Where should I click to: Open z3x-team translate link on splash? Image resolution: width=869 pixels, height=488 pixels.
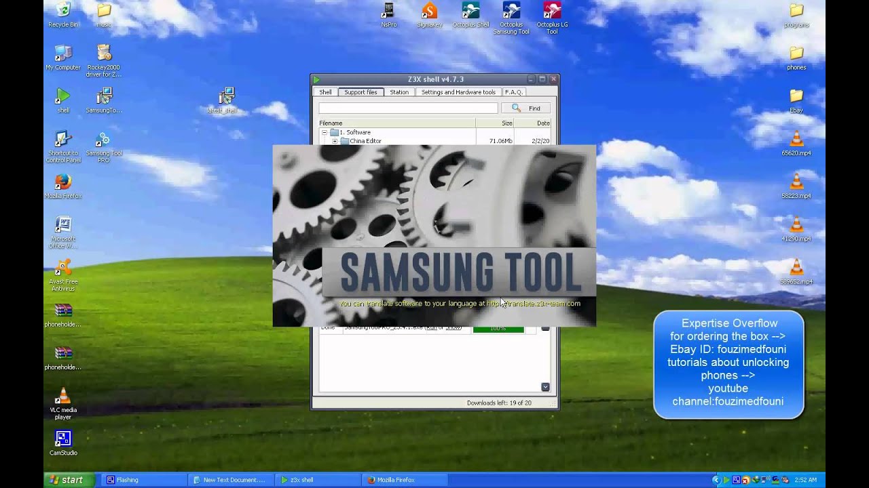coord(534,304)
